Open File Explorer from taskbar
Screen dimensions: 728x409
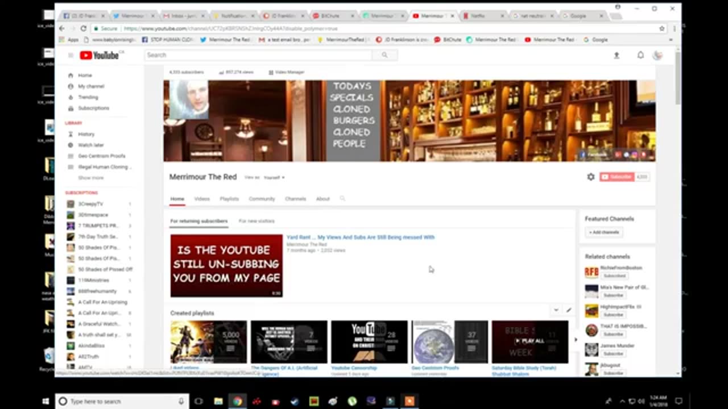(218, 401)
